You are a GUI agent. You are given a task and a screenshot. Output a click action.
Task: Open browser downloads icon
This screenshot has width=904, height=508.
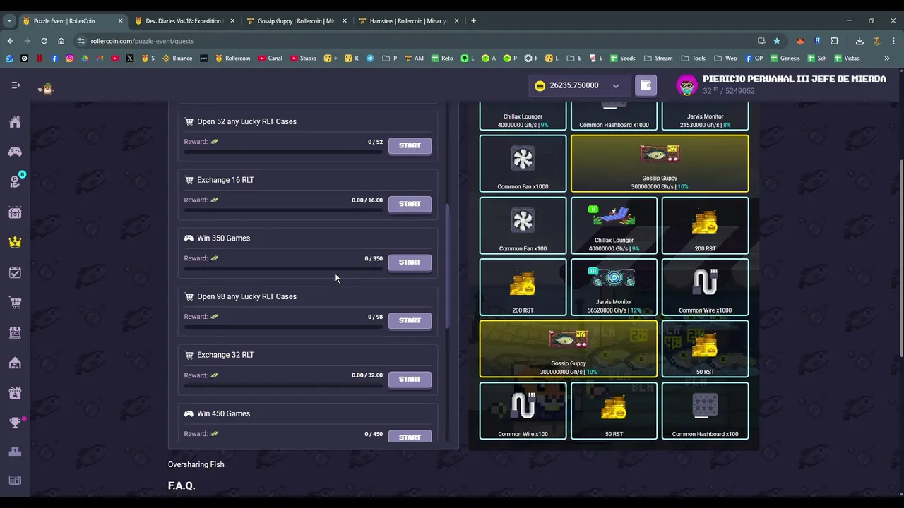click(860, 41)
